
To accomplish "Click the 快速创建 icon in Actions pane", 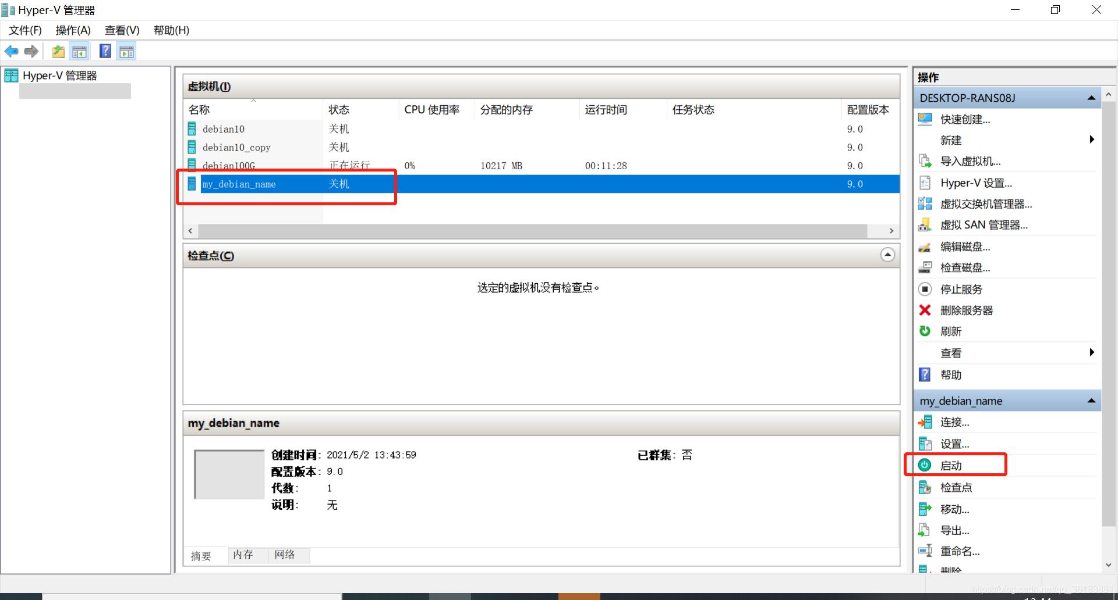I will [925, 119].
